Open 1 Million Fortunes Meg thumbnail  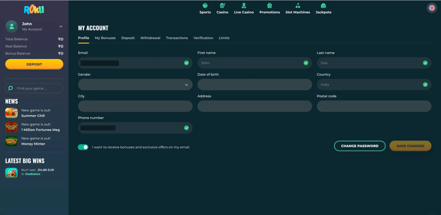tap(11, 127)
